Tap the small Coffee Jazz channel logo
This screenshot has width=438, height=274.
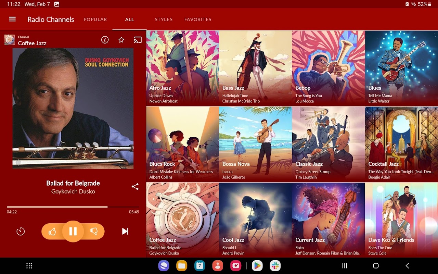pos(10,40)
